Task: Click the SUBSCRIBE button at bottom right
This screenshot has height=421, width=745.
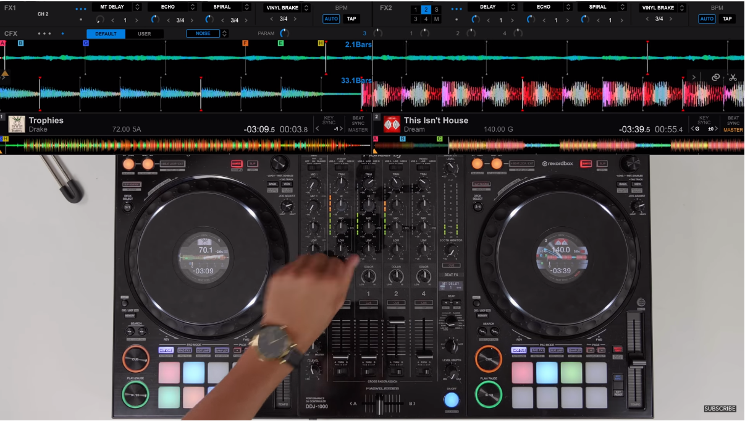Action: pos(719,408)
